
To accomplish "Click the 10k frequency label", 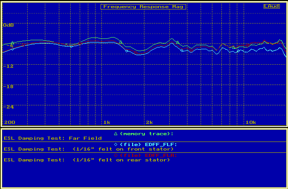I will [251, 122].
